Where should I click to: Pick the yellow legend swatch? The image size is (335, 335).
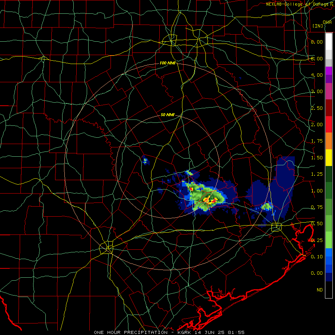click(329, 157)
